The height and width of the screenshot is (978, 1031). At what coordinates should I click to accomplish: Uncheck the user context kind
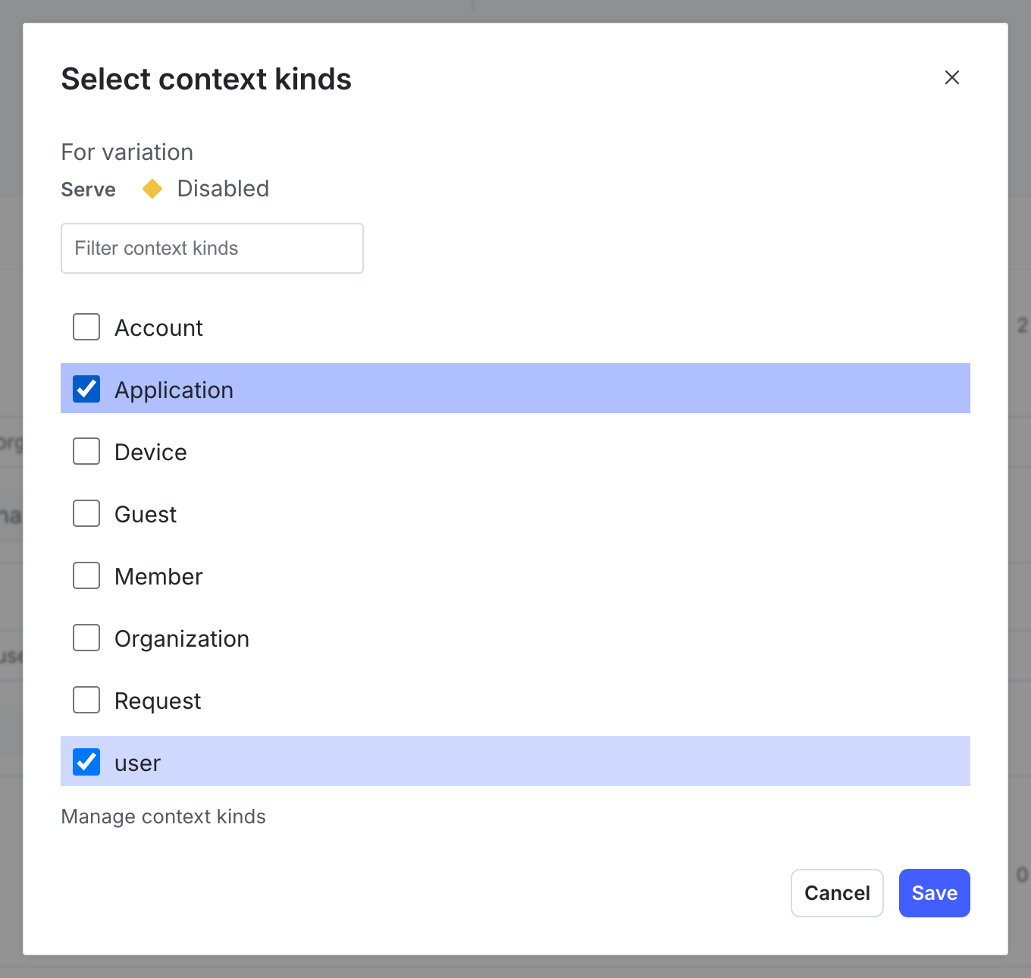(86, 762)
